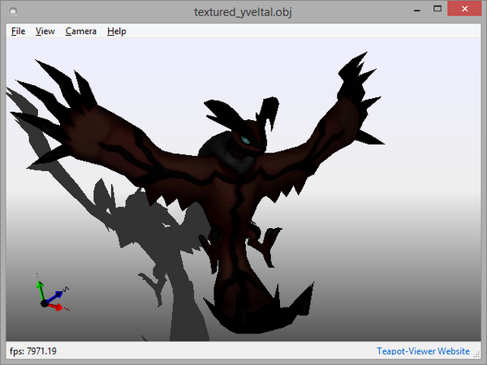Open the Help menu
The width and height of the screenshot is (487, 365).
point(117,32)
